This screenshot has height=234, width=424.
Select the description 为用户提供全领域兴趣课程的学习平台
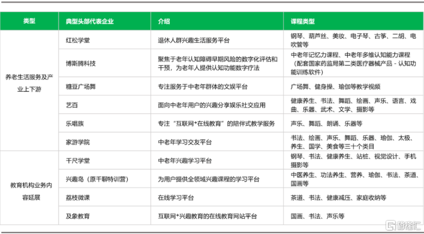[x=209, y=179]
